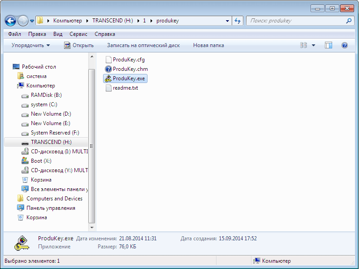Click the Открыть toolbar button
Viewport: 359px width, 269px height.
click(79, 45)
